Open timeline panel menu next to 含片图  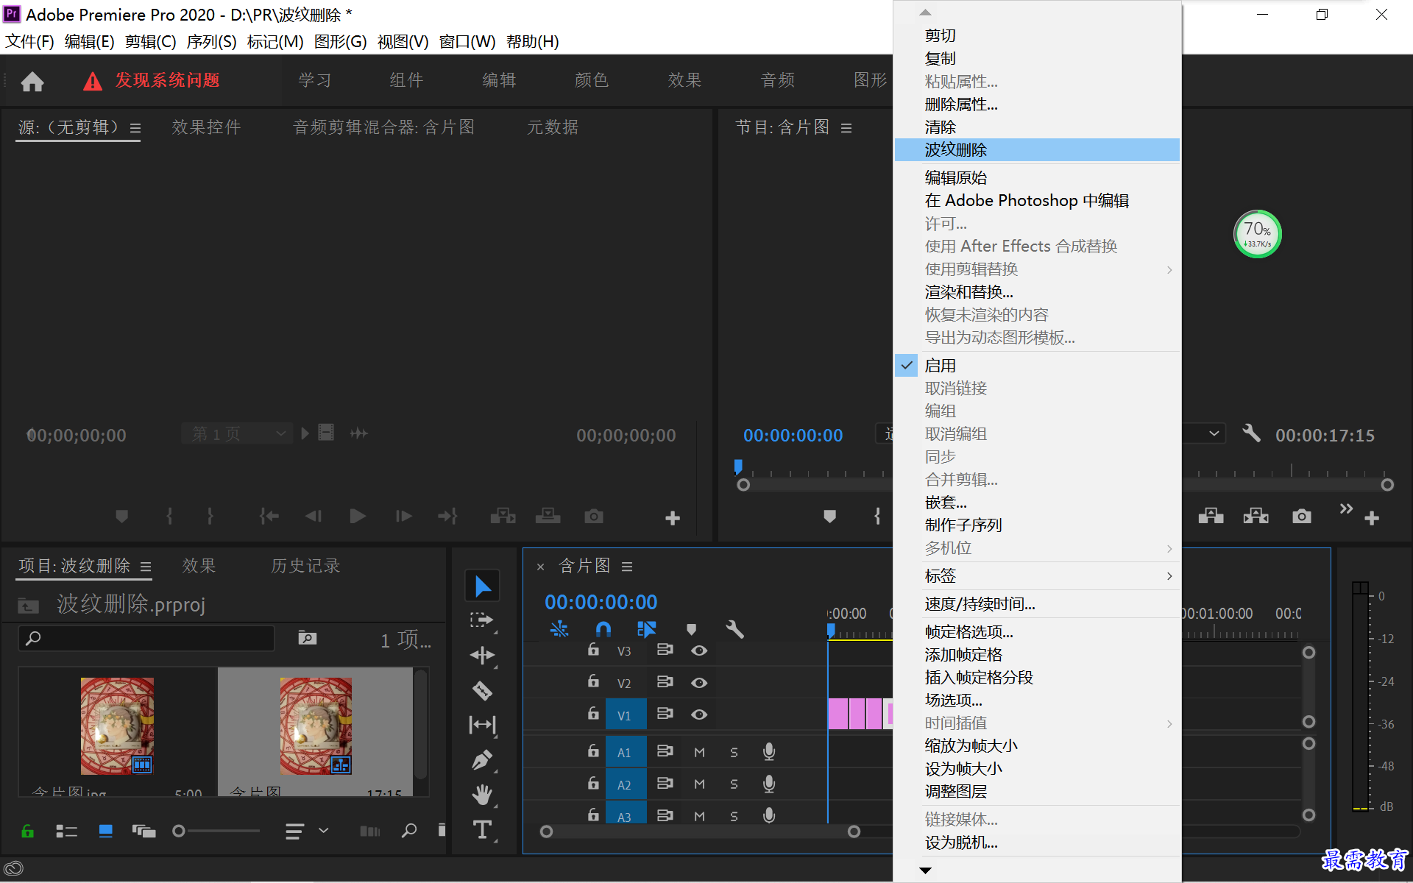tap(627, 567)
